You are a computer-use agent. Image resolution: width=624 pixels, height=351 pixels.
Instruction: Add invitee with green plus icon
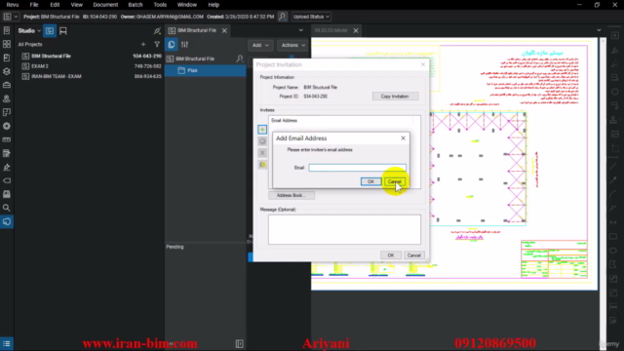[262, 130]
